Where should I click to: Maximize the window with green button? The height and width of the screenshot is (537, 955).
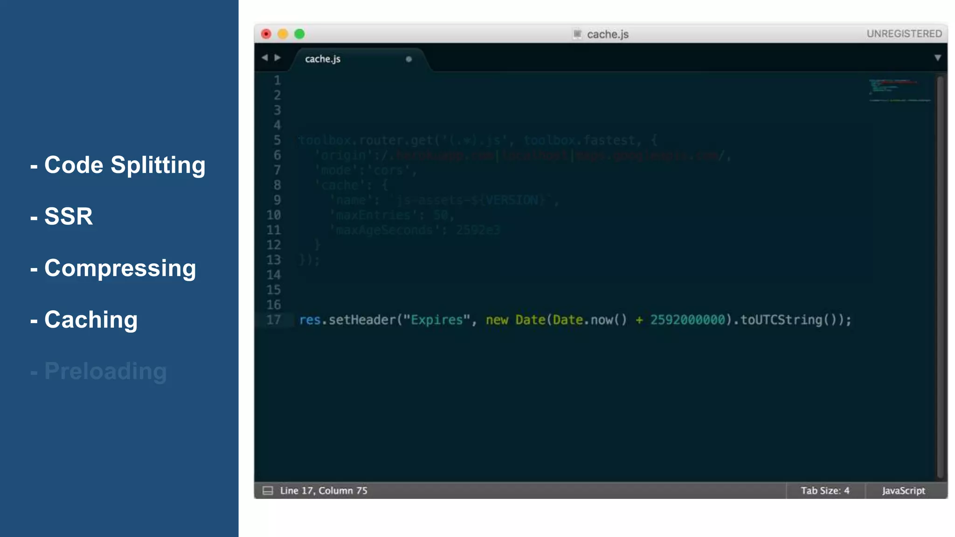299,34
